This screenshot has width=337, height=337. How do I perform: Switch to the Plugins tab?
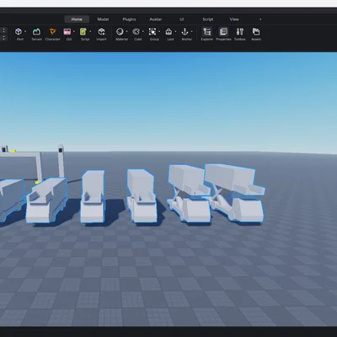(x=129, y=19)
